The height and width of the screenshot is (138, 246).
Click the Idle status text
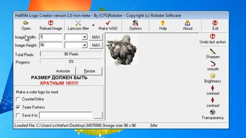[x=154, y=125]
